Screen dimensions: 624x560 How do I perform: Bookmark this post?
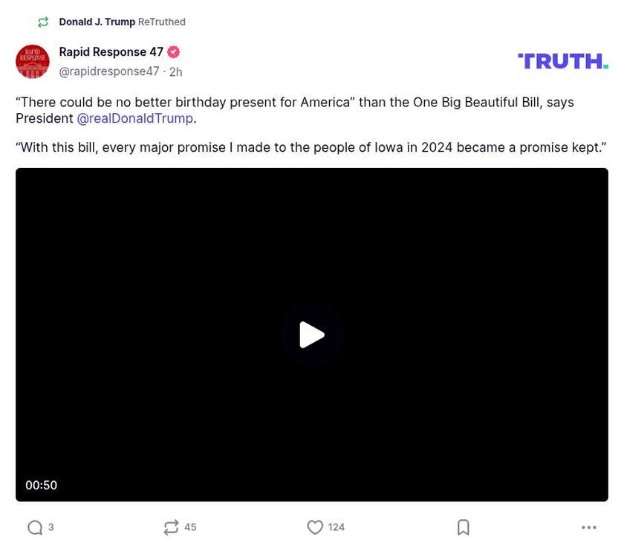pyautogui.click(x=463, y=527)
